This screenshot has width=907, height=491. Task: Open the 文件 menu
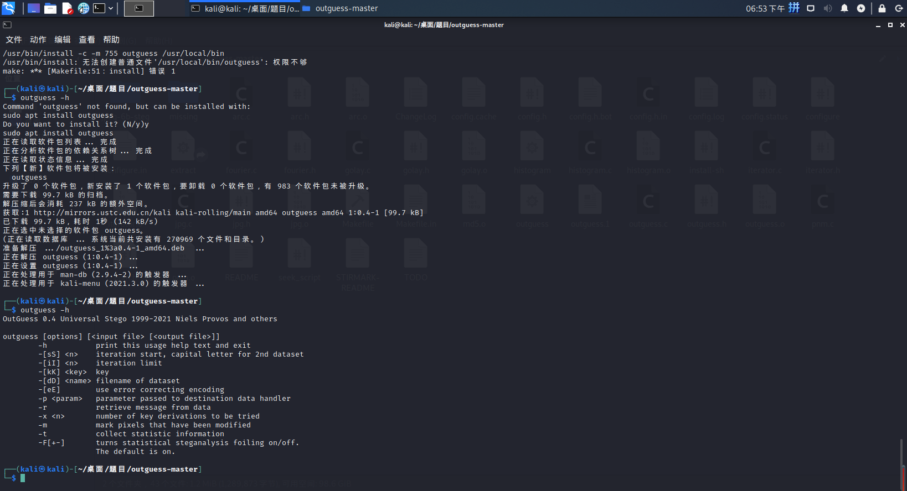point(14,40)
